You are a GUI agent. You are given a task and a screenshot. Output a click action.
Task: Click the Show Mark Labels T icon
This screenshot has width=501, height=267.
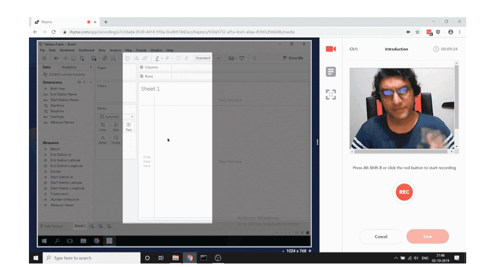point(178,58)
